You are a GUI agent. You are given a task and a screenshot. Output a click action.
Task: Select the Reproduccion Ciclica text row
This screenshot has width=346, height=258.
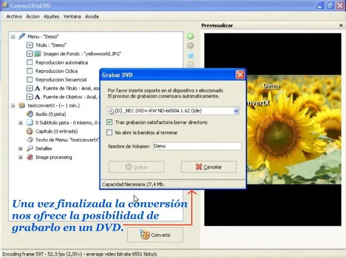(56, 71)
